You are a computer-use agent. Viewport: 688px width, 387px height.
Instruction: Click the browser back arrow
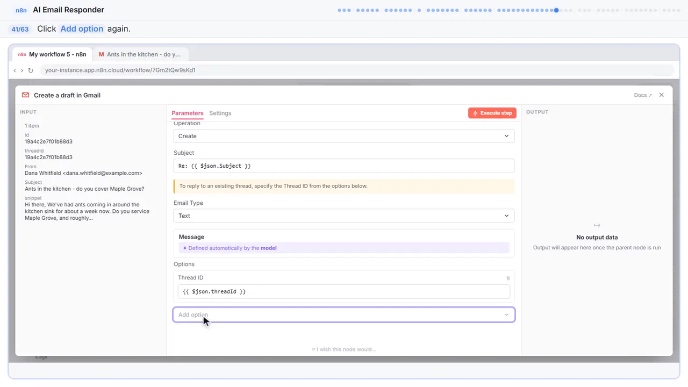click(15, 70)
